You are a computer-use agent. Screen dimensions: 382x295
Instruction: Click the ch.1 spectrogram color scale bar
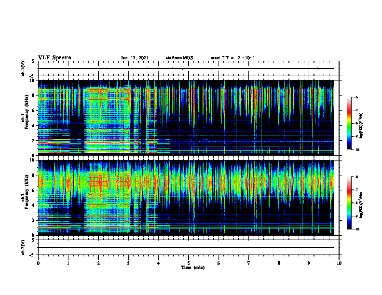click(x=349, y=123)
